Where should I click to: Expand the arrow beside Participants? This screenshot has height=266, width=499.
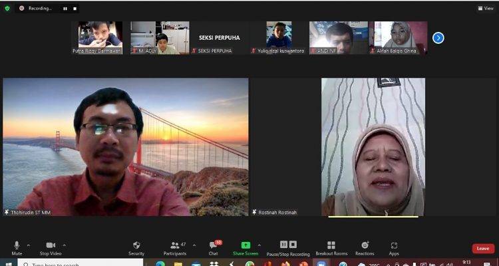click(x=194, y=245)
